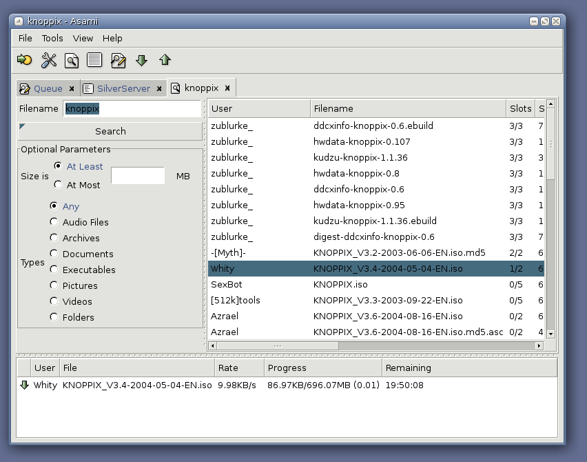
Task: Choose the Archives type
Action: tap(54, 238)
